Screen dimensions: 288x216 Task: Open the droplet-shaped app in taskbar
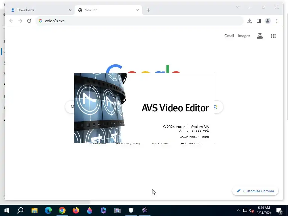90,210
